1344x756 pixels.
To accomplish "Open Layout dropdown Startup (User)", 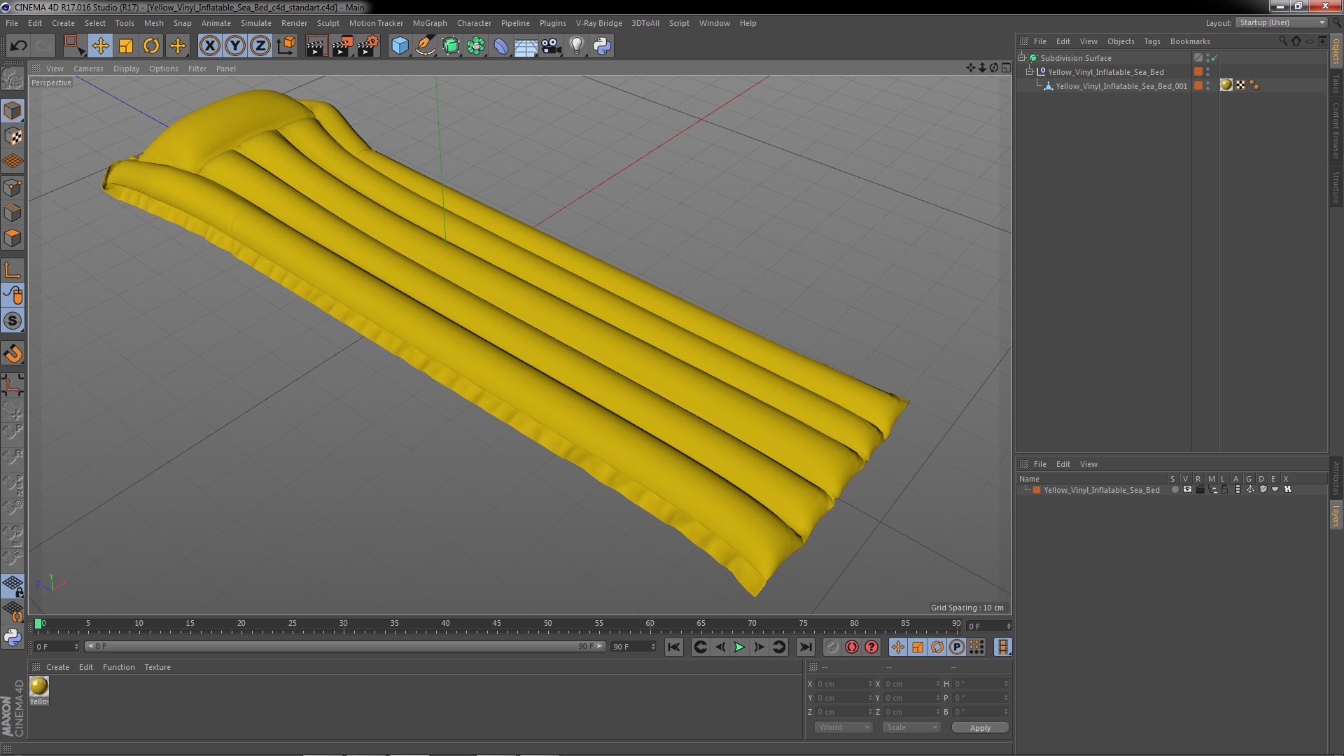I will tap(1282, 22).
